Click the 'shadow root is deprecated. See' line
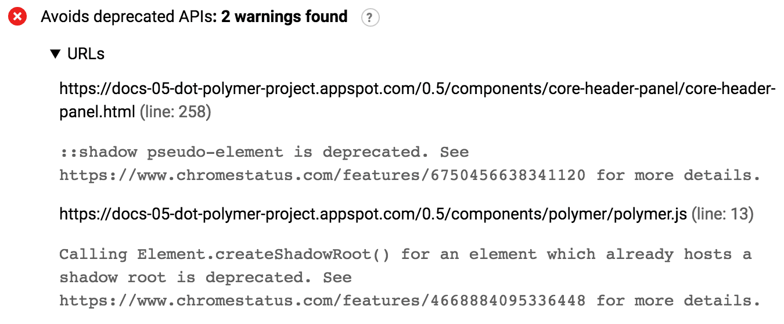Viewport: 784px width, 324px height. click(205, 278)
